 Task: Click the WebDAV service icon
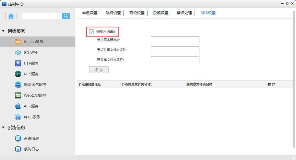[18, 95]
